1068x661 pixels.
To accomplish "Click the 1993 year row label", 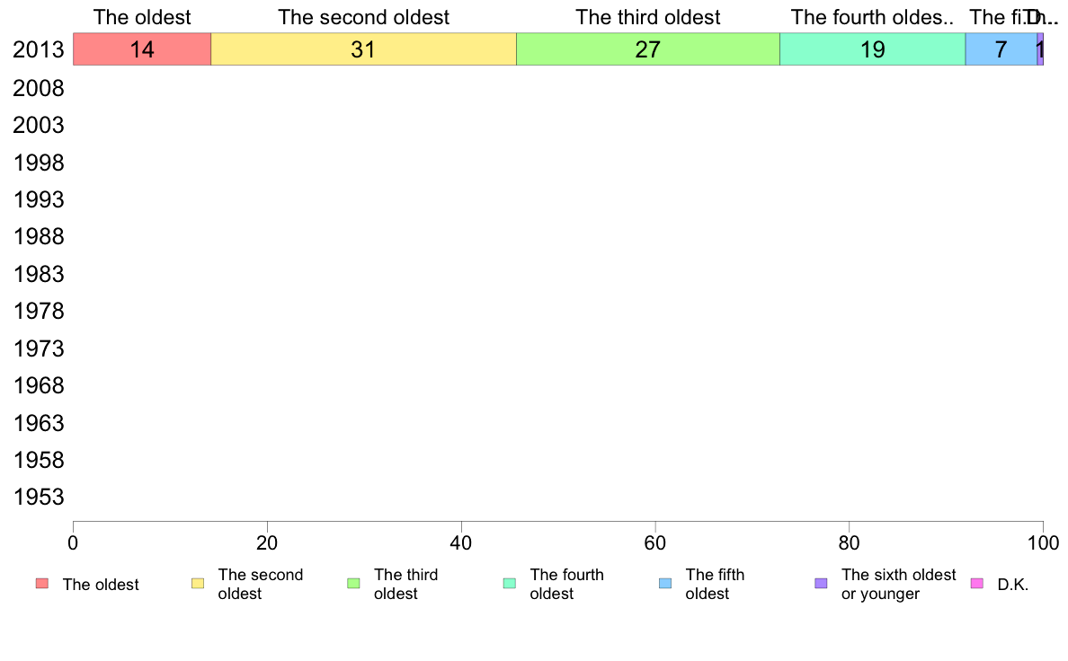I will (x=39, y=199).
